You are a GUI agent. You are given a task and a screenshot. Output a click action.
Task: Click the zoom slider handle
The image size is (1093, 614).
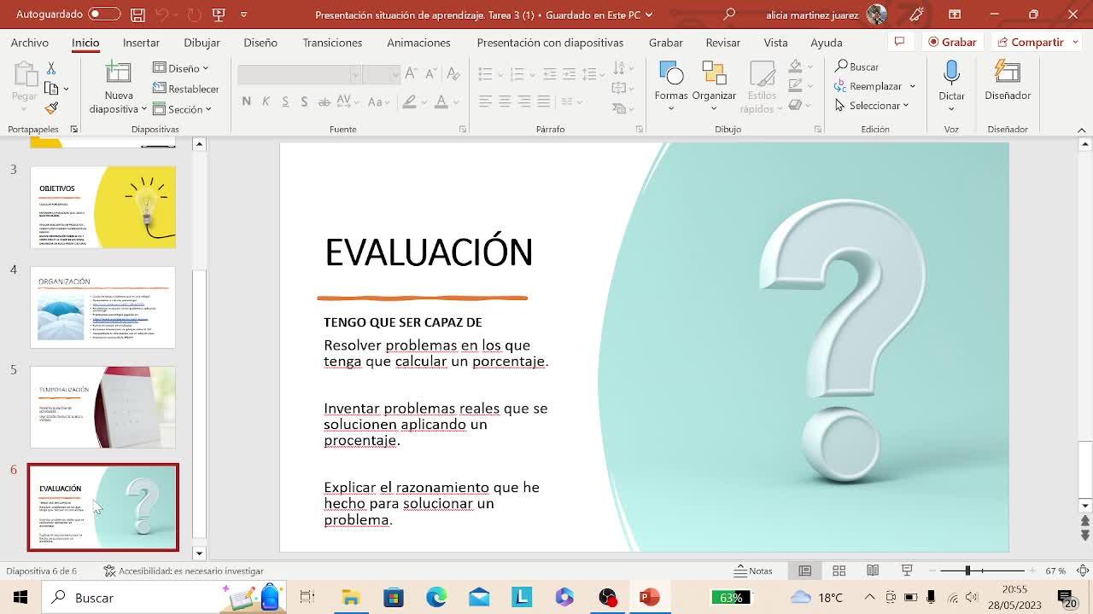tap(967, 571)
